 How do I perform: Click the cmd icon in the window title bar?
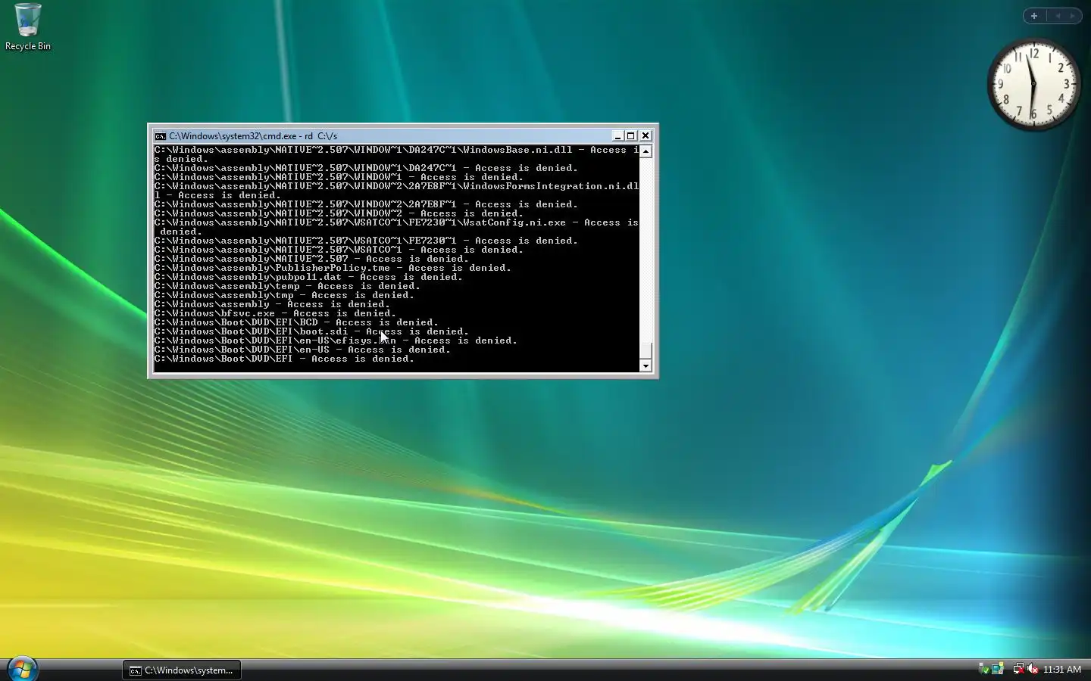pyautogui.click(x=160, y=136)
